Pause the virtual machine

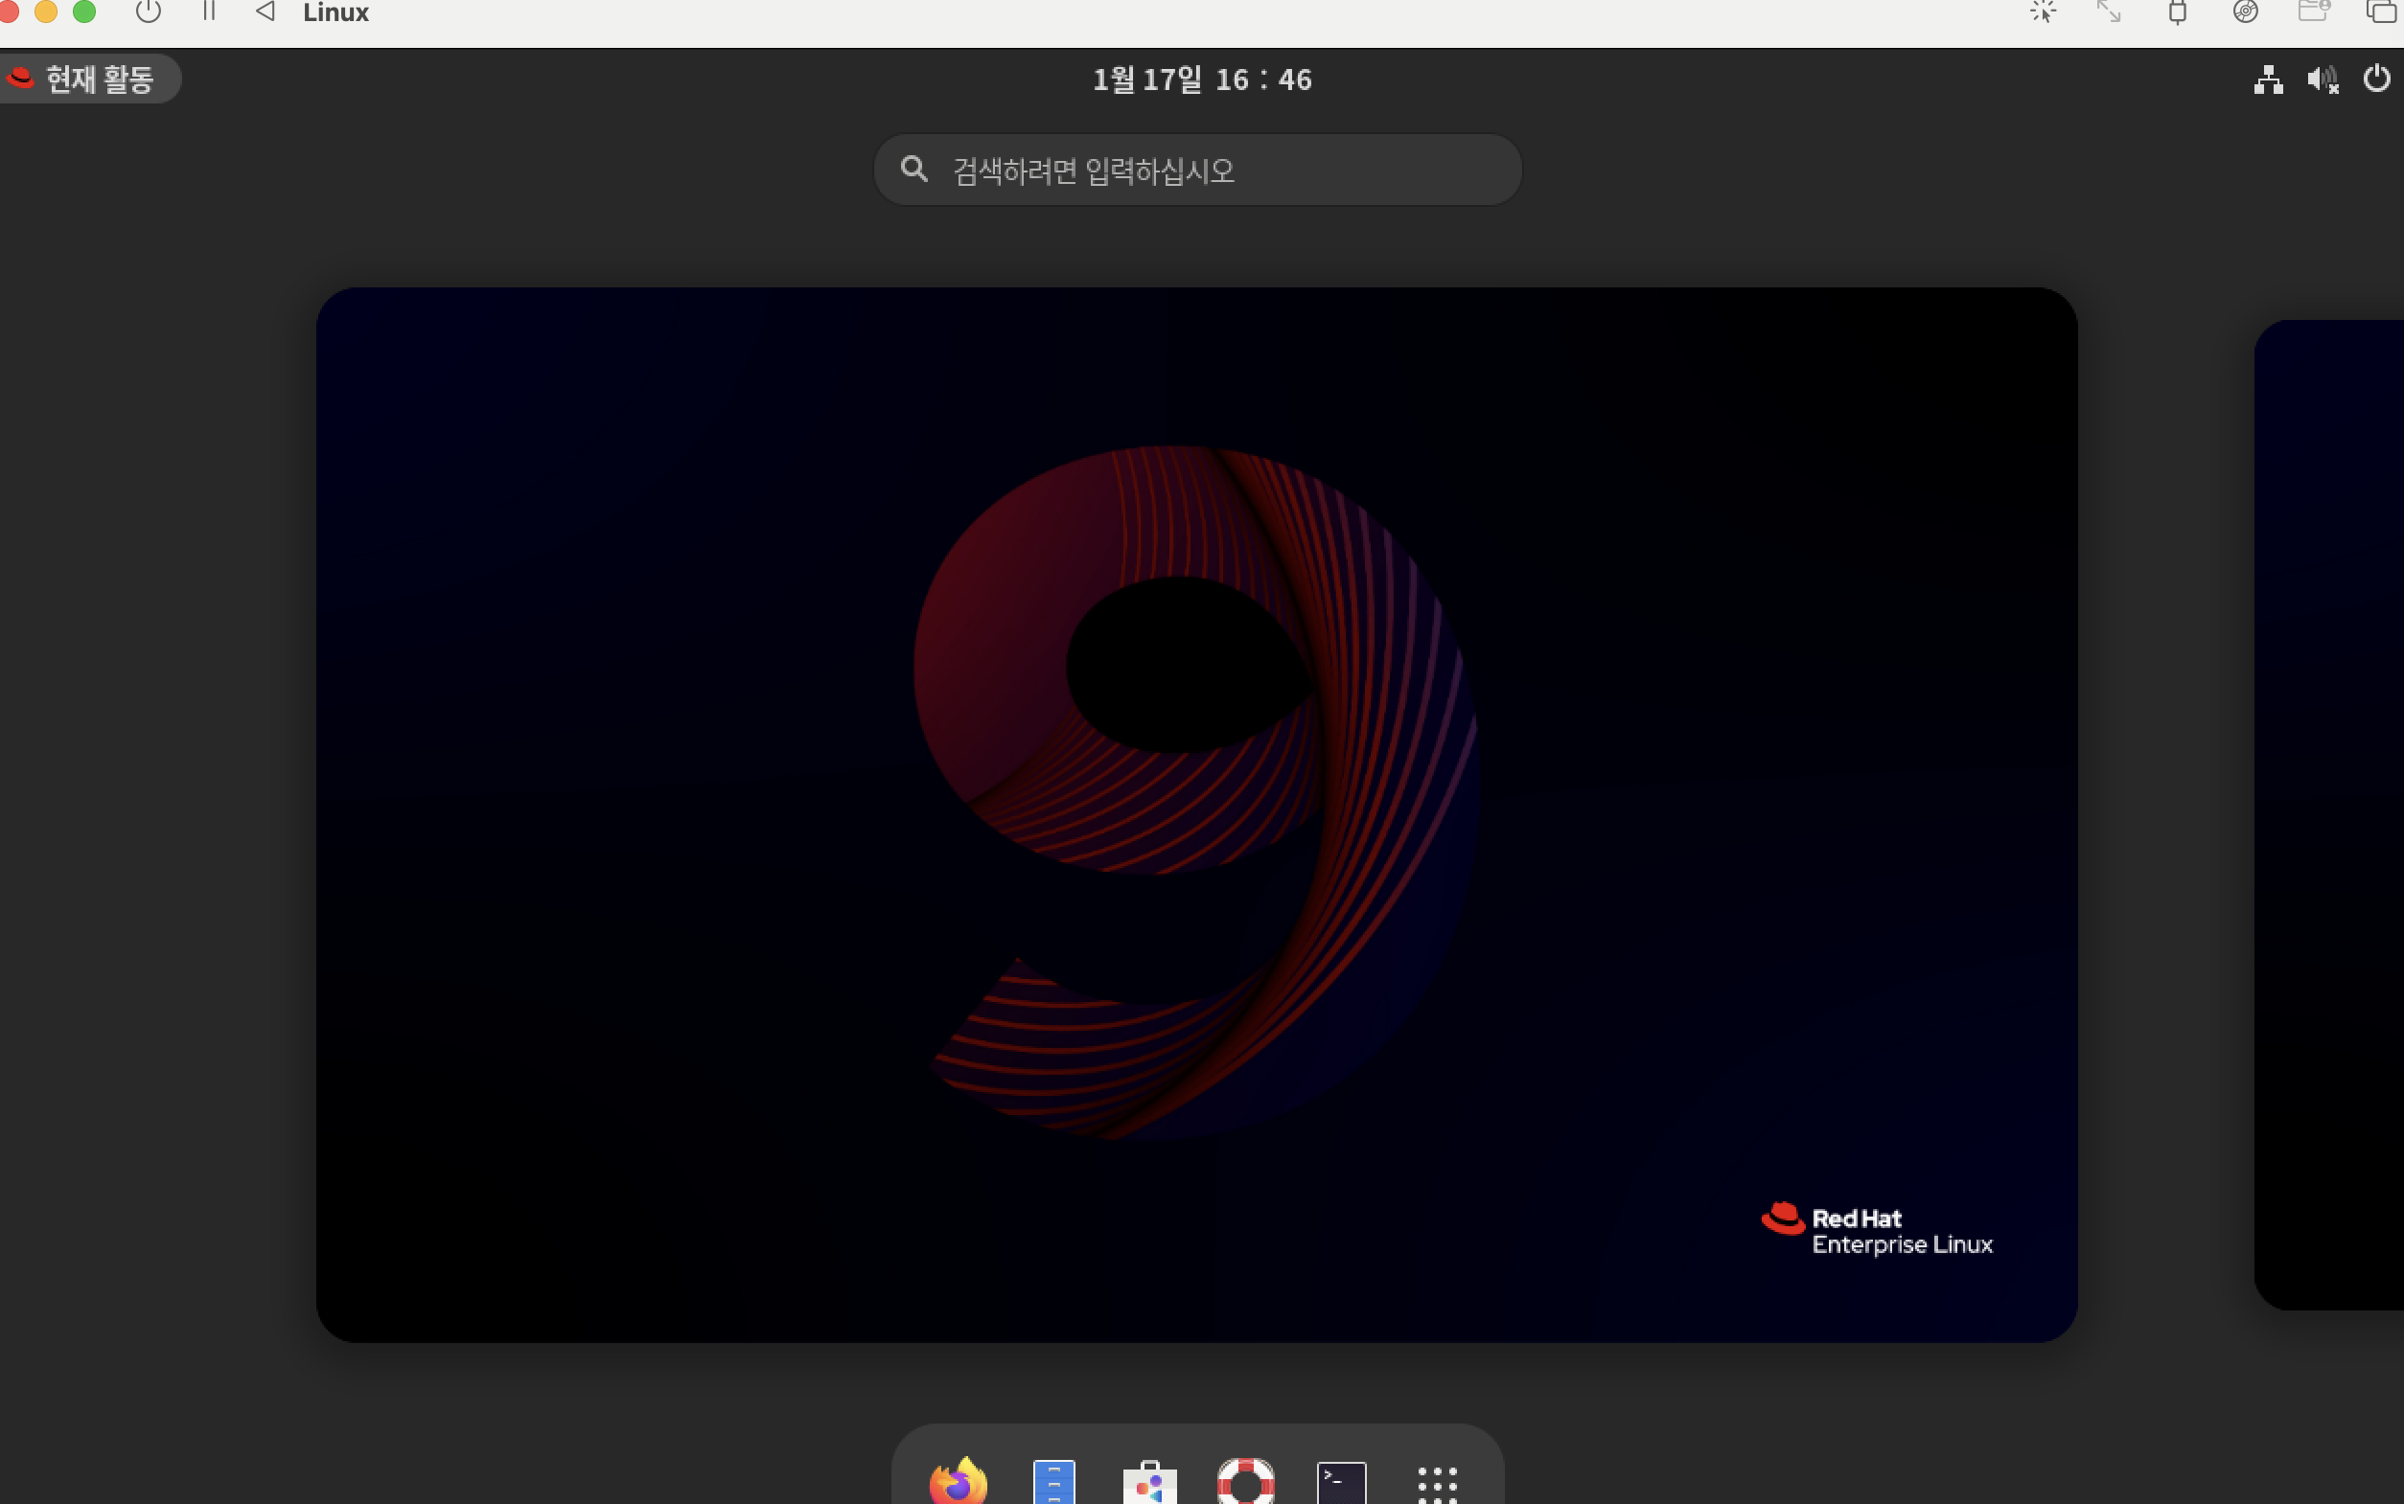click(x=209, y=11)
